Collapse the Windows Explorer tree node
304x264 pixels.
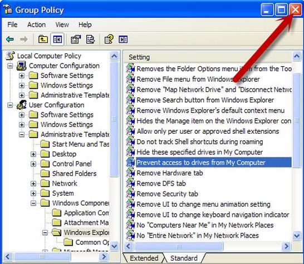coord(45,232)
